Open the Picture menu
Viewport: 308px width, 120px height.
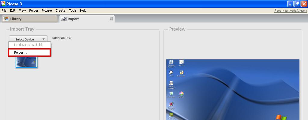tap(47, 10)
